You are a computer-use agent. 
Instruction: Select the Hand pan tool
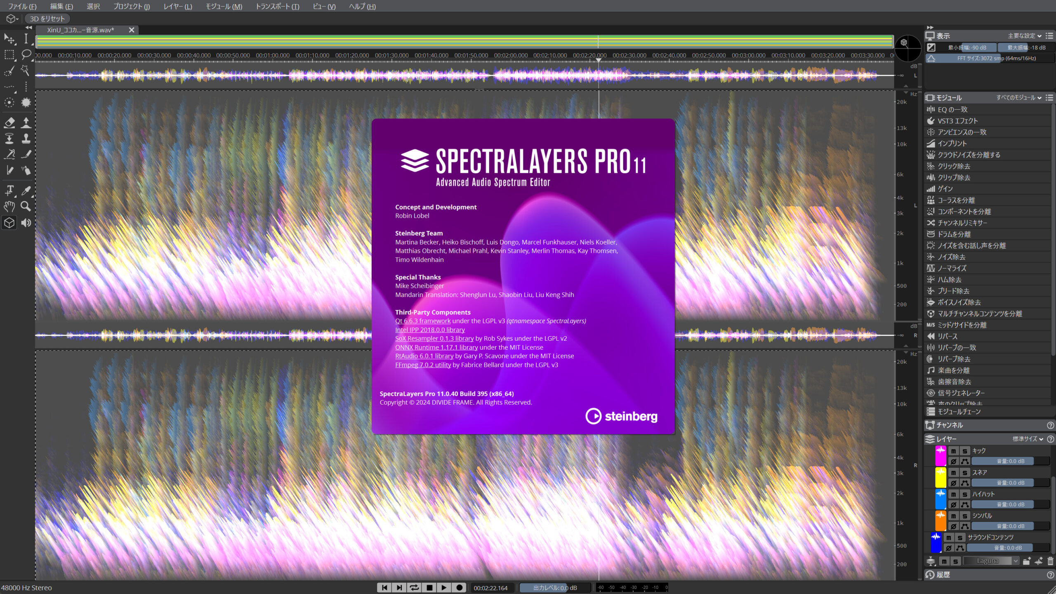click(x=9, y=206)
